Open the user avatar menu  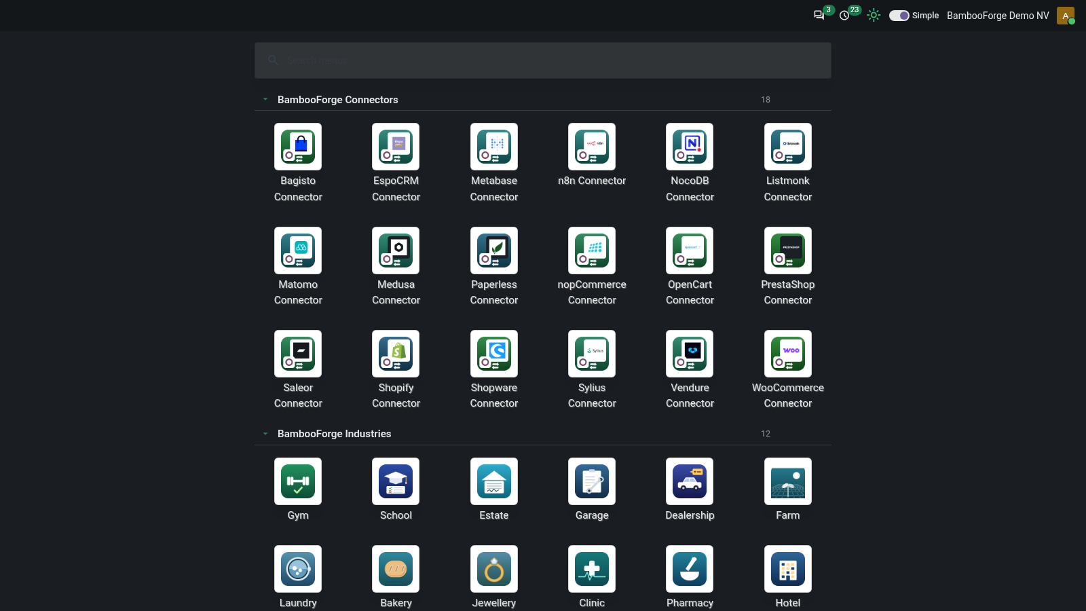coord(1066,16)
